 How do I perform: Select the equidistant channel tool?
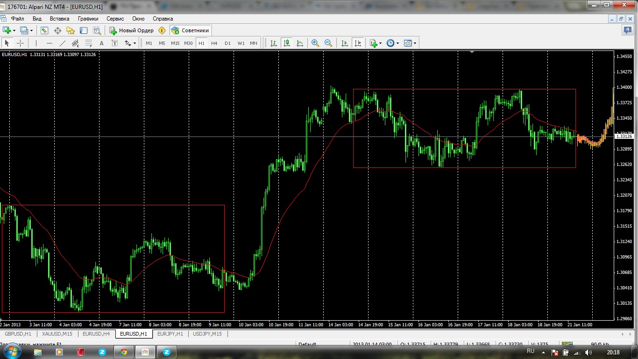[x=76, y=43]
